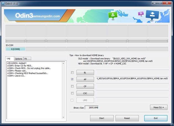Viewport: 174px width, 126px height.
Task: Click the first progress bar slot
Action: [15, 41]
